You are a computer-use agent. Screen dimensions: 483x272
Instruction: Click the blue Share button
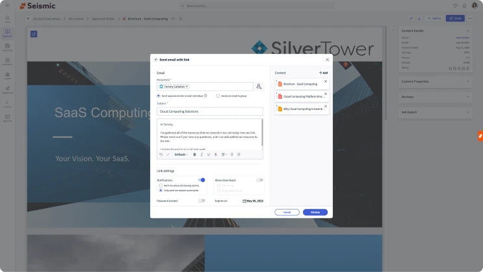(x=455, y=18)
